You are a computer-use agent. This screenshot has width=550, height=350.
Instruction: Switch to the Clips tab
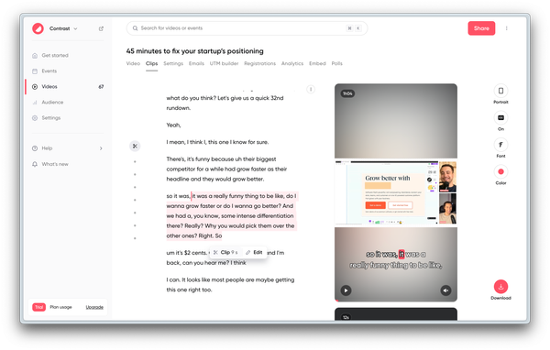click(x=151, y=63)
